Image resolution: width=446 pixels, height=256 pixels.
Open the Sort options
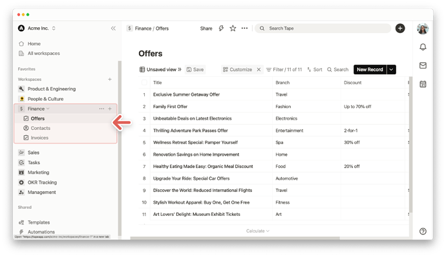(x=315, y=70)
